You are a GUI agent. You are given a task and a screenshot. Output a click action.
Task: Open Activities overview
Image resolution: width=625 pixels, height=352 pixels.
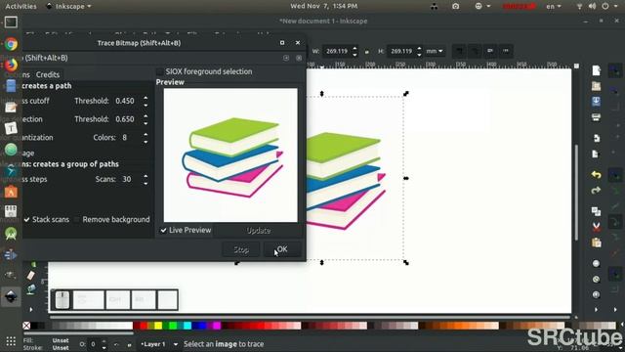pyautogui.click(x=21, y=6)
